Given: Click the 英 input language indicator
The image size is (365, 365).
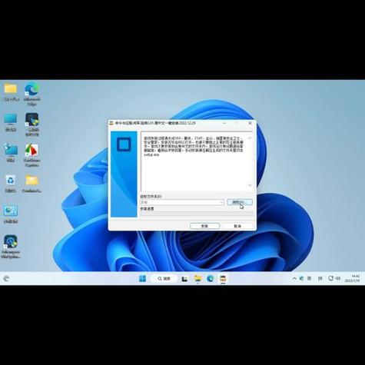Looking at the screenshot, I should pyautogui.click(x=310, y=278).
